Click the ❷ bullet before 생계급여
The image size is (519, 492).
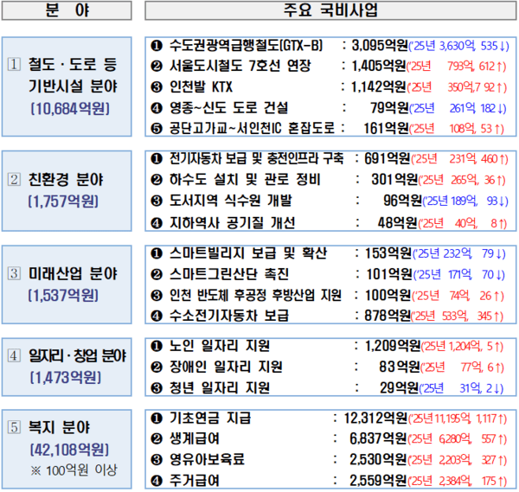(157, 438)
